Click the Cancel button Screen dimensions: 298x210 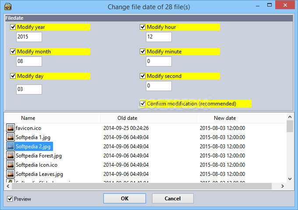point(173,199)
